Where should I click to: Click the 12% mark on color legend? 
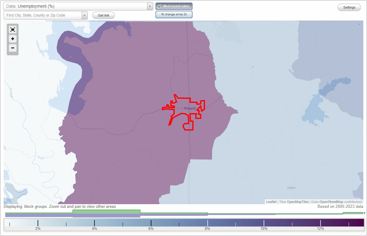coord(320,229)
